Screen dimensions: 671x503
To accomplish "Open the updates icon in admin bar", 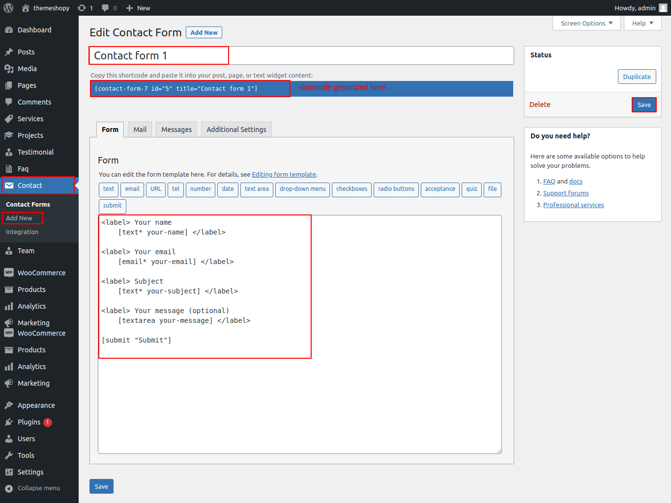I will 82,8.
